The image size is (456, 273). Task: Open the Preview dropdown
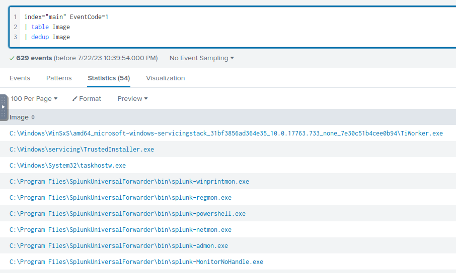click(132, 99)
